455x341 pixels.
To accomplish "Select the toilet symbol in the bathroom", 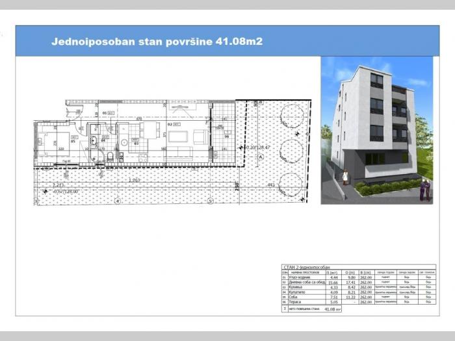I will (x=111, y=156).
